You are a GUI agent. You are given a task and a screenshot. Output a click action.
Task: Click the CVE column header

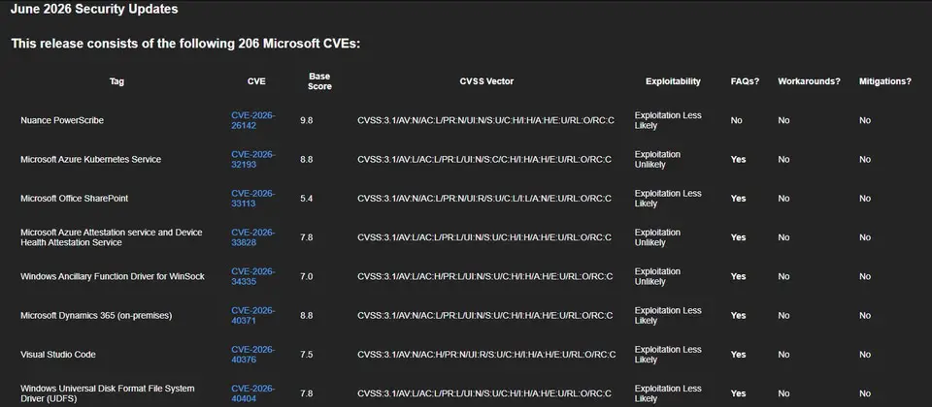coord(256,81)
